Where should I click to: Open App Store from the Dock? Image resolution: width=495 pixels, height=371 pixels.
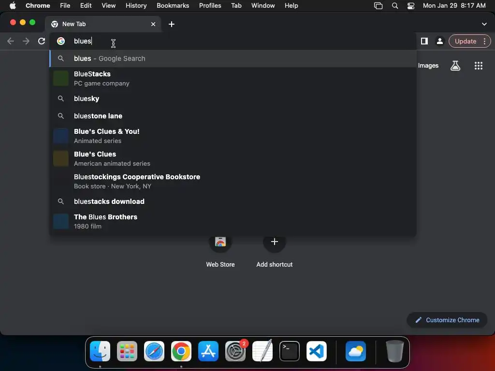click(x=208, y=351)
